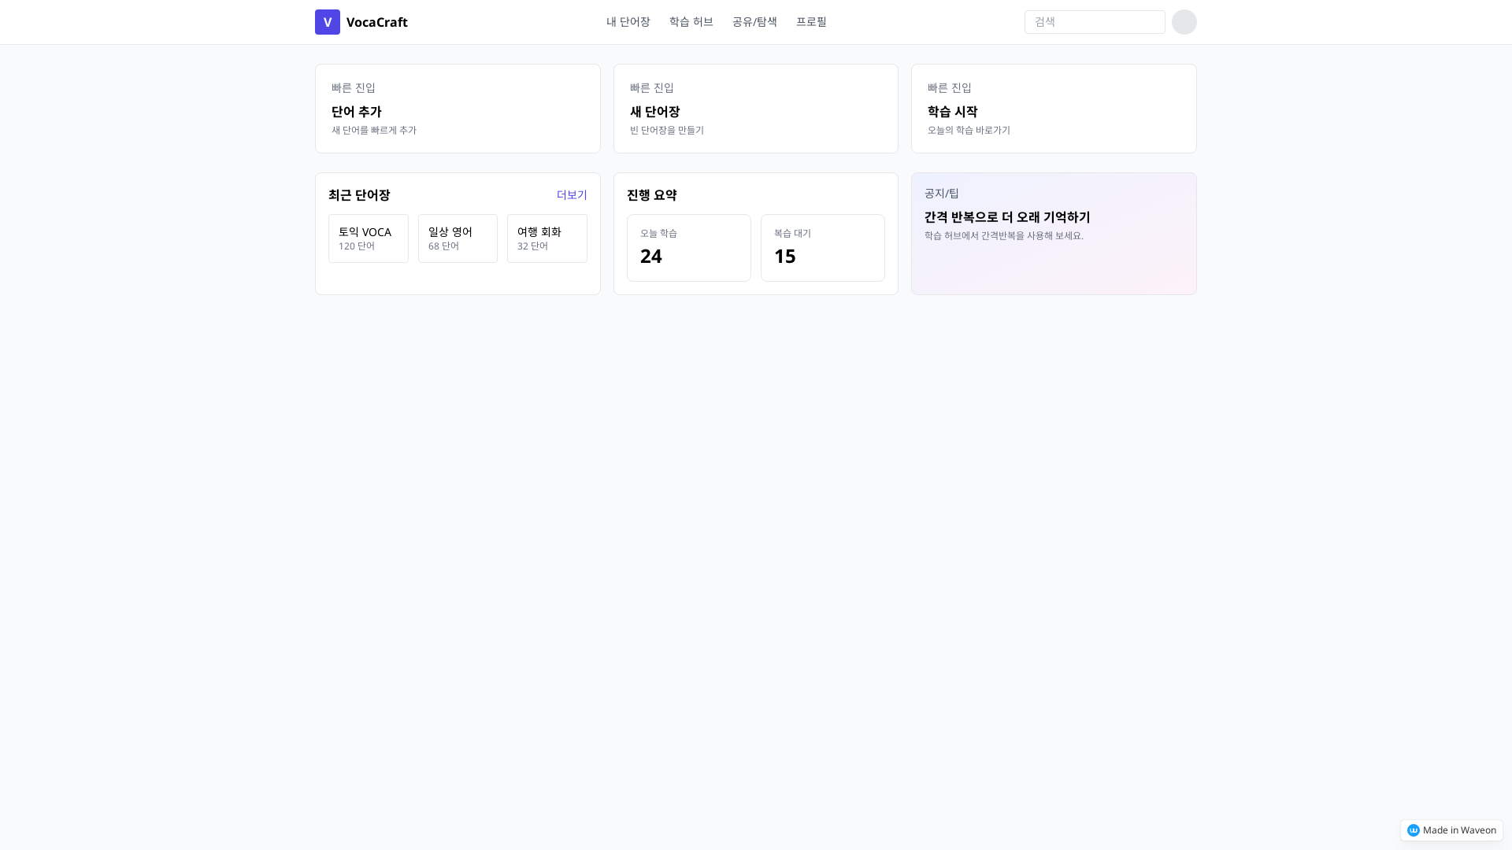Screen dimensions: 1512x850
Task: Open the 내 단어장 menu item
Action: pos(628,22)
